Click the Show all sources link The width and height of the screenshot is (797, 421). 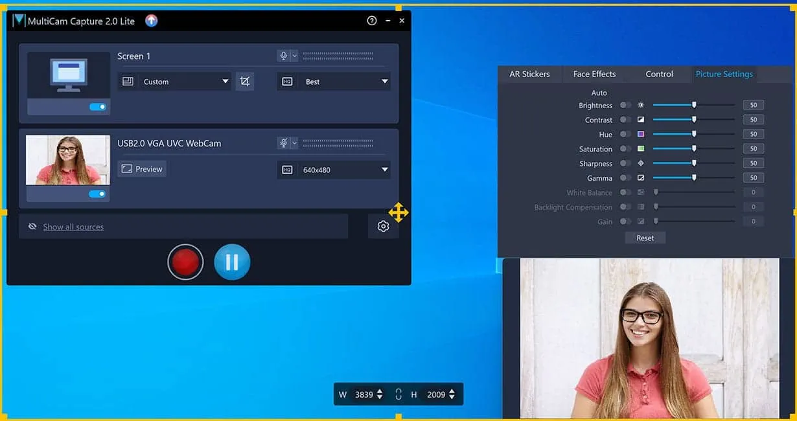point(73,227)
